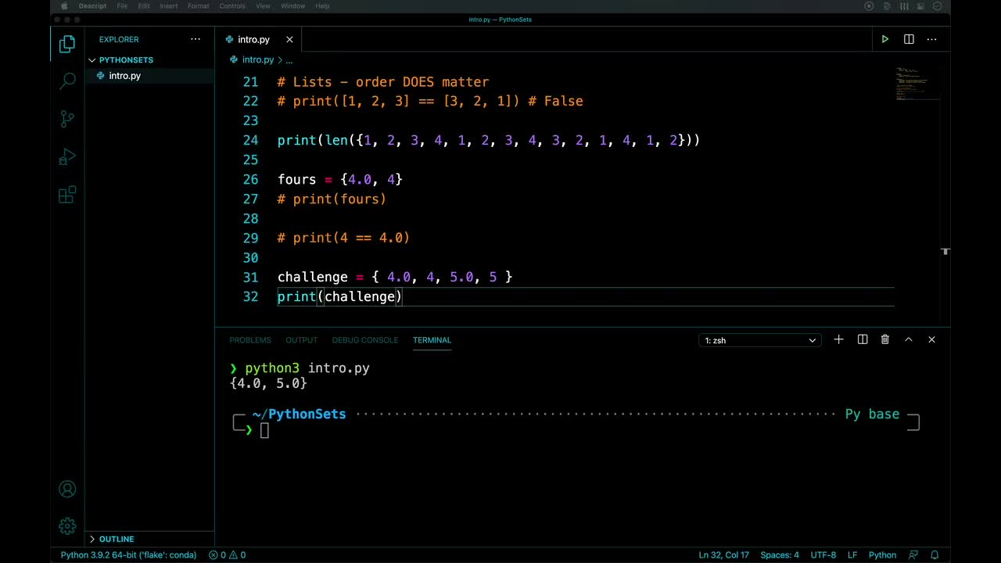Click the editor minimap
This screenshot has height=563, width=1001.
915,86
